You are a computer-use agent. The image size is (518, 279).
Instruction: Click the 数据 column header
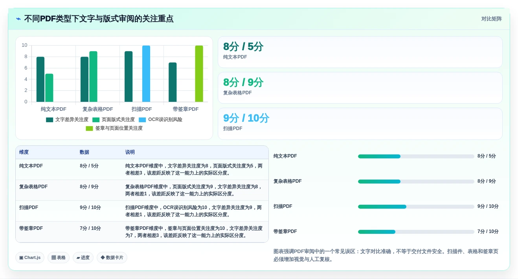[x=84, y=152]
